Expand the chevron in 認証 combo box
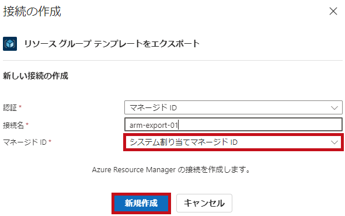This screenshot has width=345, height=216. click(334, 108)
